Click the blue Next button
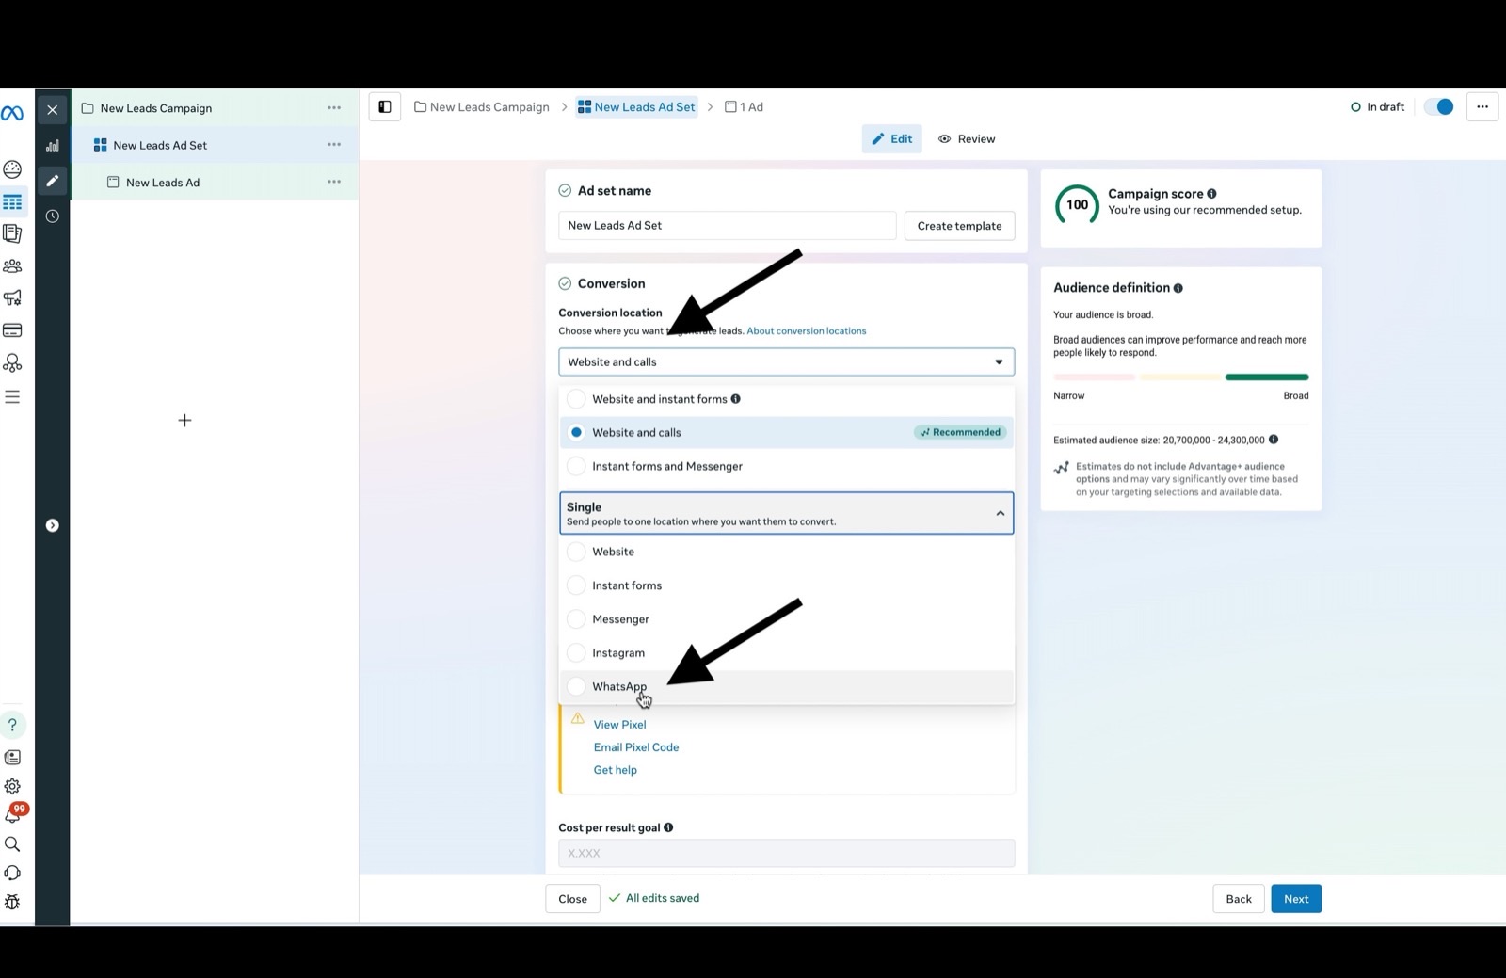Image resolution: width=1506 pixels, height=978 pixels. [x=1296, y=899]
